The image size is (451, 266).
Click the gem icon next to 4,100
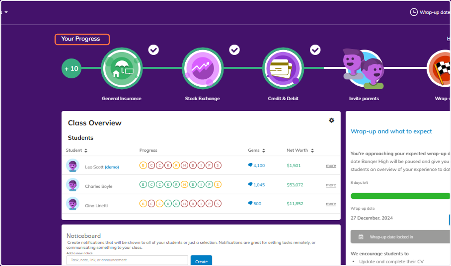click(250, 165)
